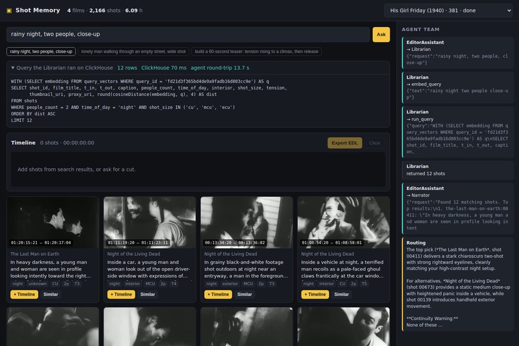Click the Clear timeline button
Image resolution: width=519 pixels, height=346 pixels.
click(x=375, y=143)
